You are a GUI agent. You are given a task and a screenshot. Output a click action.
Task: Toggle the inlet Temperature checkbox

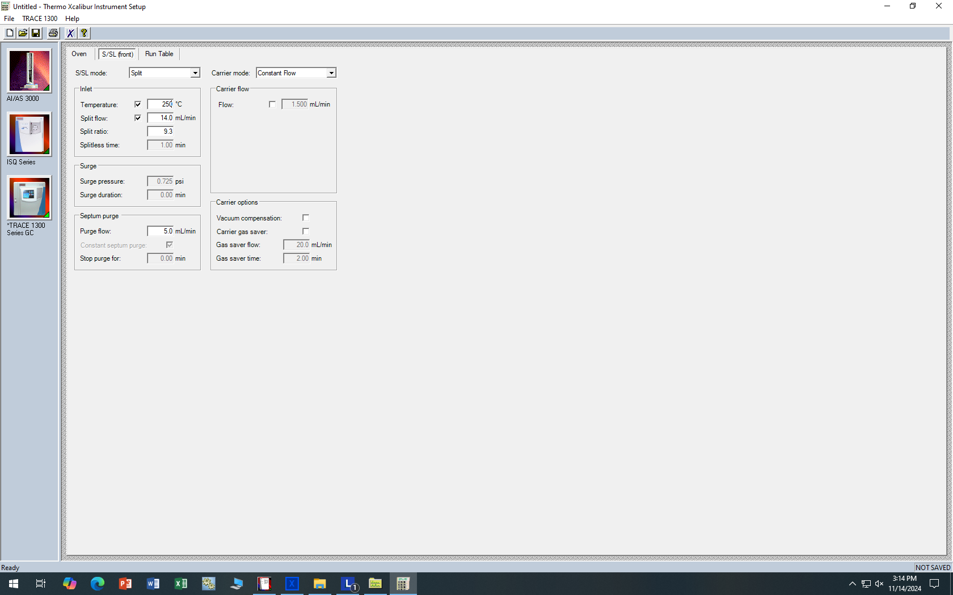click(138, 104)
